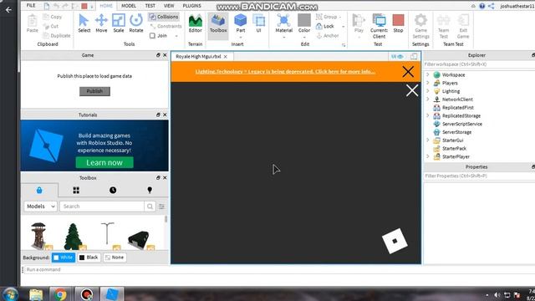Switch to the HOME ribbon tab
The width and height of the screenshot is (535, 301).
pos(106,6)
